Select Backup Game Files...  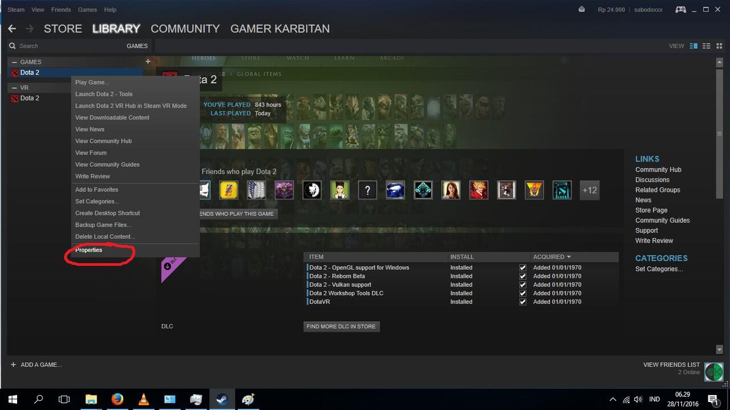click(x=103, y=225)
